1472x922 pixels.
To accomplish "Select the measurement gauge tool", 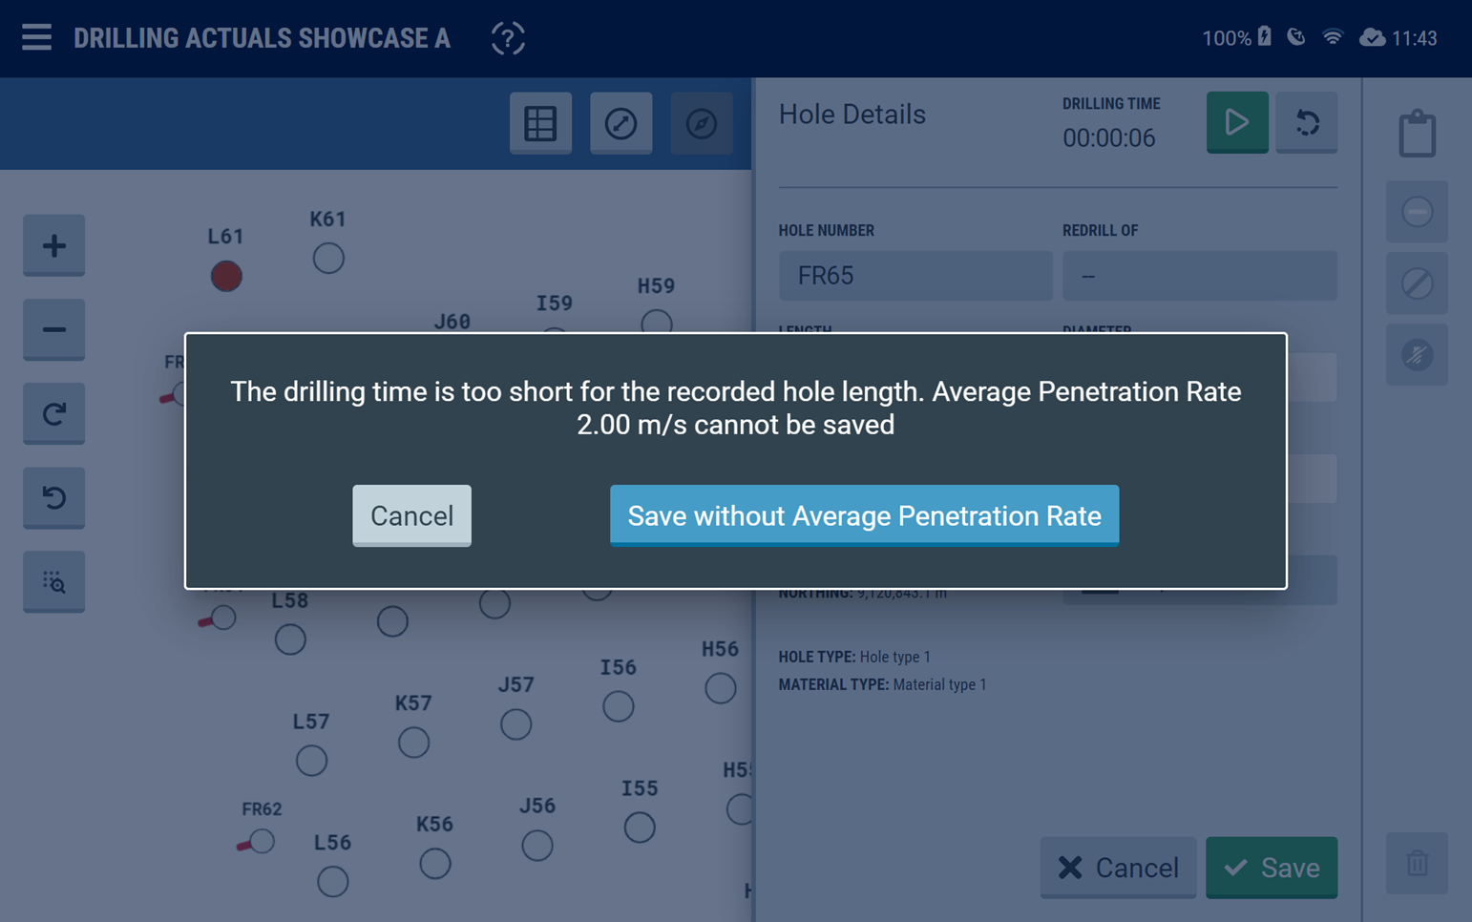I will (621, 123).
